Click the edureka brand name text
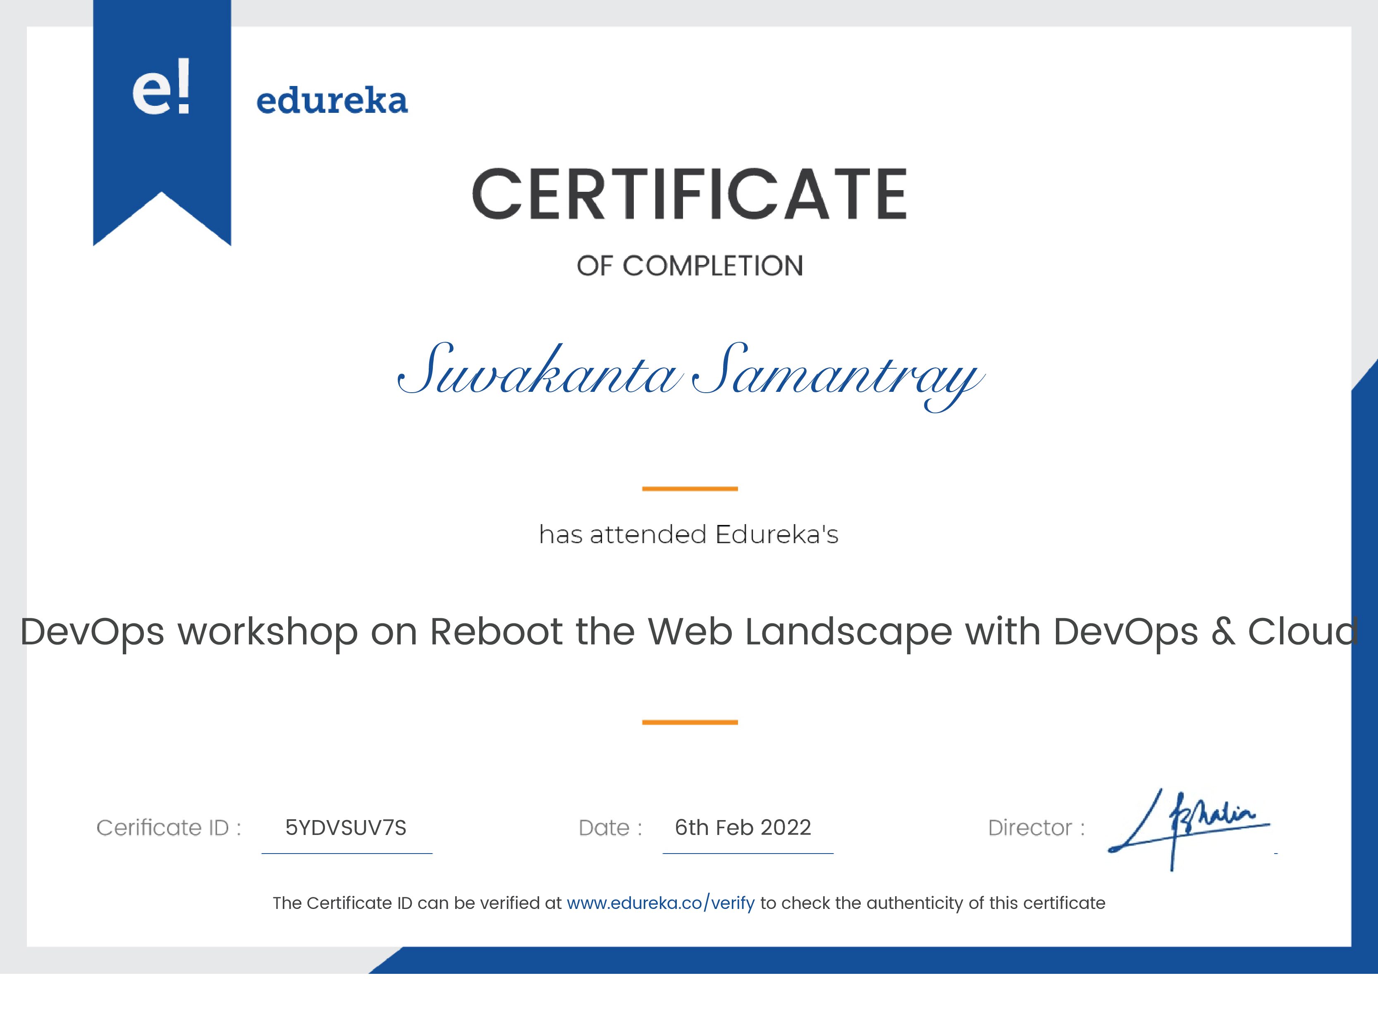The width and height of the screenshot is (1378, 1016). (332, 101)
